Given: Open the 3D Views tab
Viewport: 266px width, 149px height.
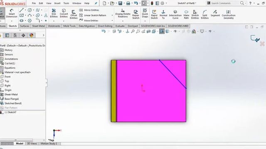Looking at the screenshot, I should pyautogui.click(x=32, y=144).
